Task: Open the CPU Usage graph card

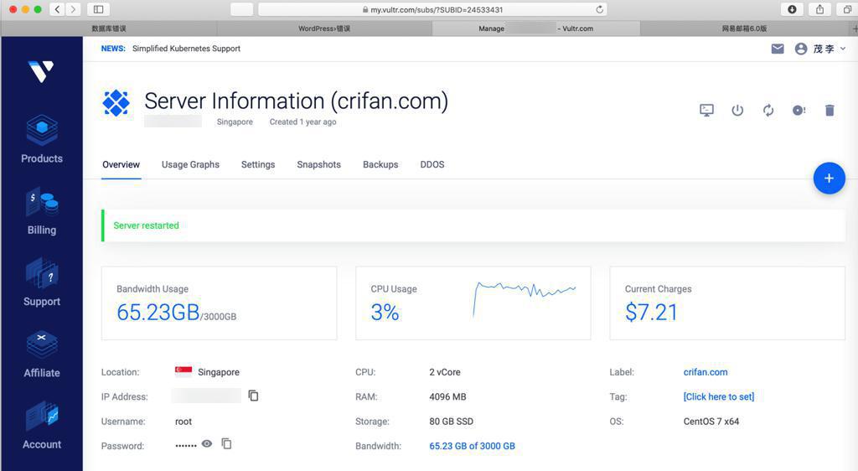Action: [x=473, y=303]
